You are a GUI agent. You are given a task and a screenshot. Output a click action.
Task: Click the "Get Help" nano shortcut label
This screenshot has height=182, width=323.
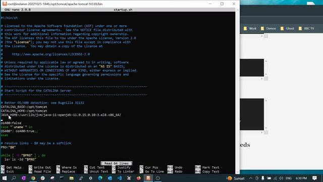point(14,167)
